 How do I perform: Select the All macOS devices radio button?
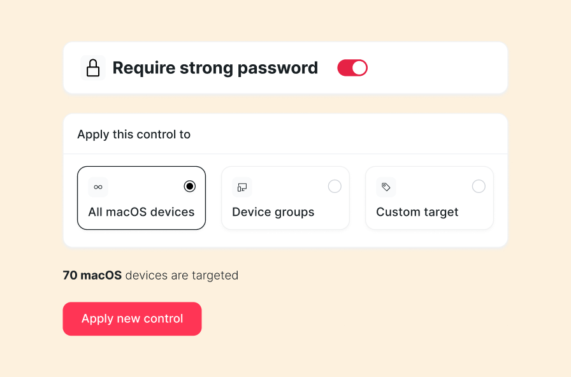190,187
